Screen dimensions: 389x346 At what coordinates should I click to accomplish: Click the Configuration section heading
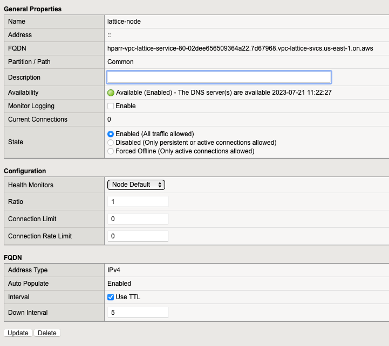click(25, 171)
